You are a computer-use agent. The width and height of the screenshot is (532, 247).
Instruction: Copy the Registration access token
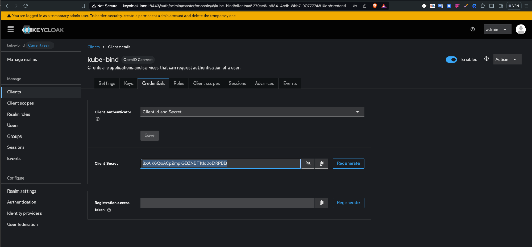tap(321, 203)
